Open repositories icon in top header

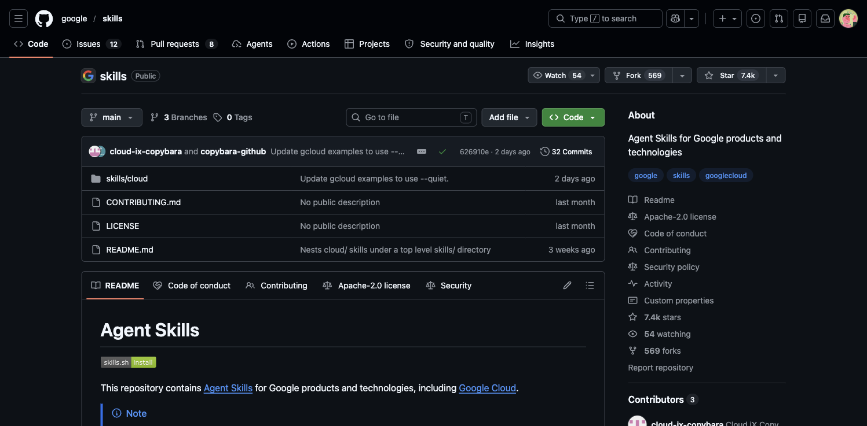802,18
